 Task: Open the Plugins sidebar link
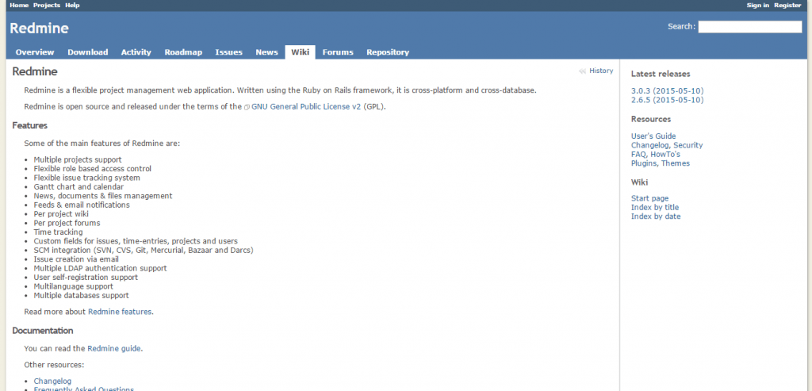coord(644,163)
